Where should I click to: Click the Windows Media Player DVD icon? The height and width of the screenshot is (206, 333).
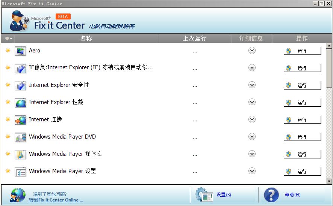point(20,137)
